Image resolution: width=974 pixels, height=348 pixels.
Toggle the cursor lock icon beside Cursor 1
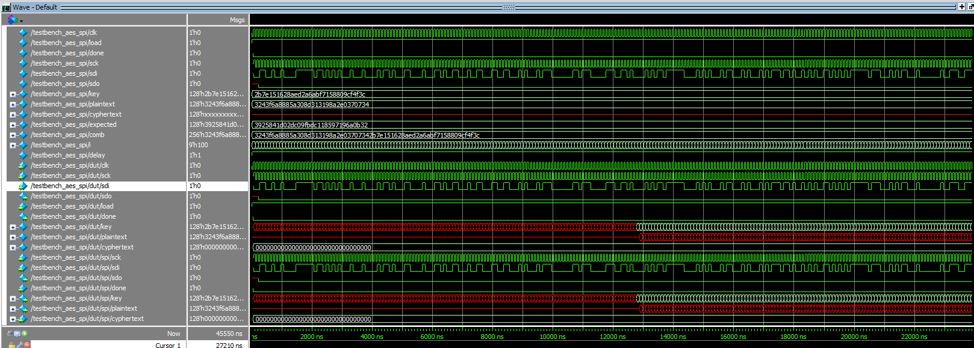point(11,345)
